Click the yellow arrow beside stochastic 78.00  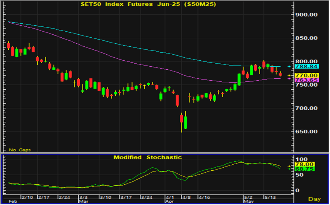pos(289,165)
